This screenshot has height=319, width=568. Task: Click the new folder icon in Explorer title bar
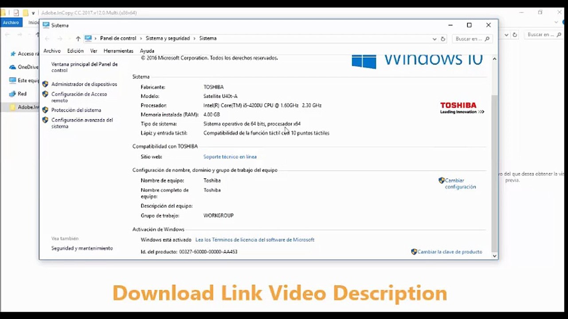(x=26, y=13)
